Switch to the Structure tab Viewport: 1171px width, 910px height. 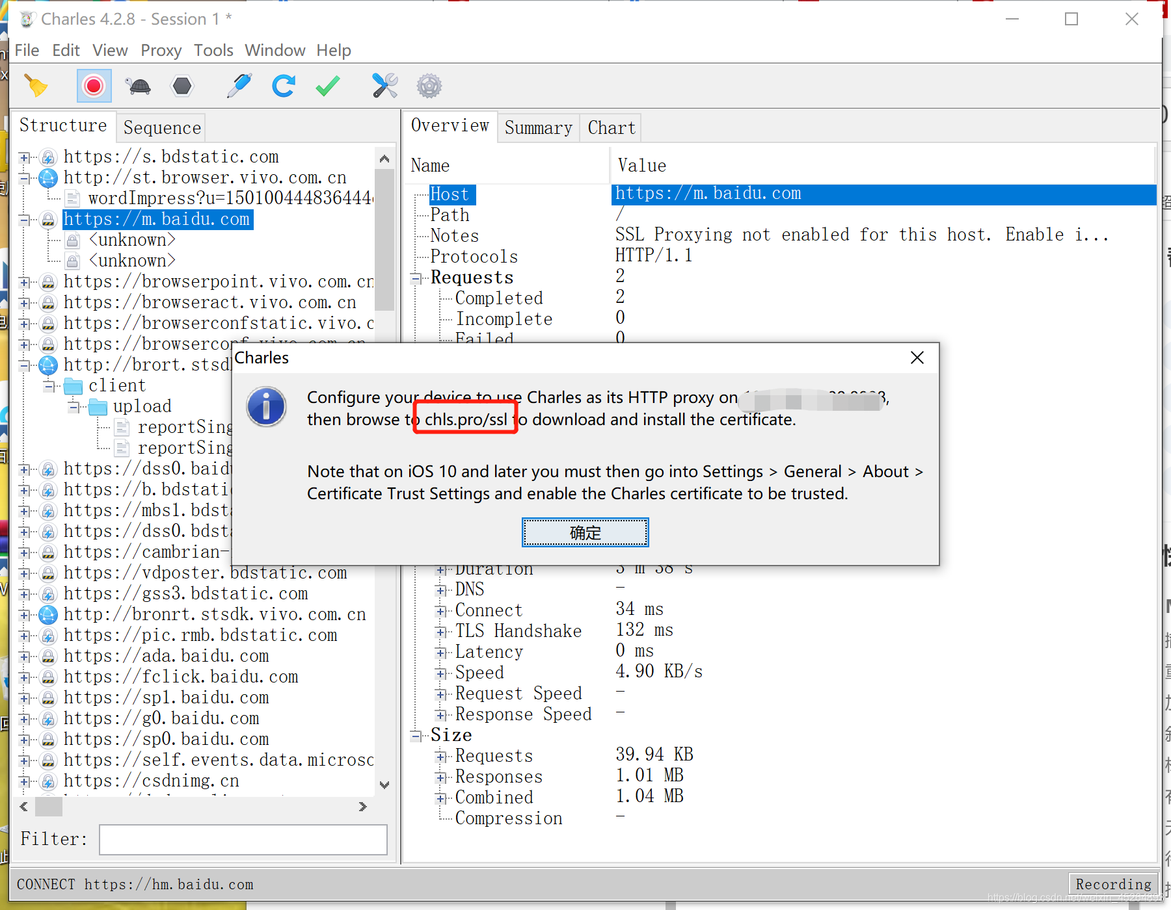point(63,125)
